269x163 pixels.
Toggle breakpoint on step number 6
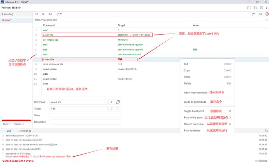tap(36, 54)
